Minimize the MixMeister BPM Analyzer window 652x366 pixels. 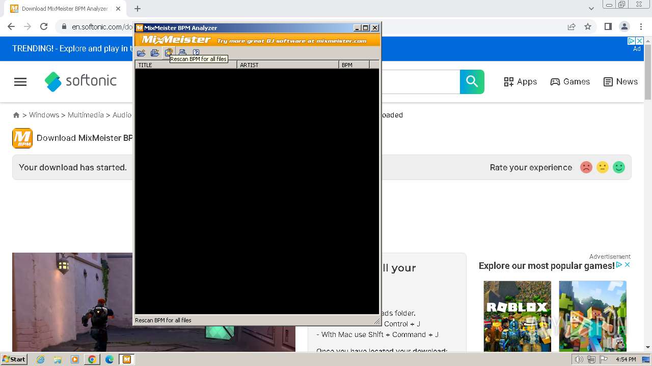coord(357,28)
